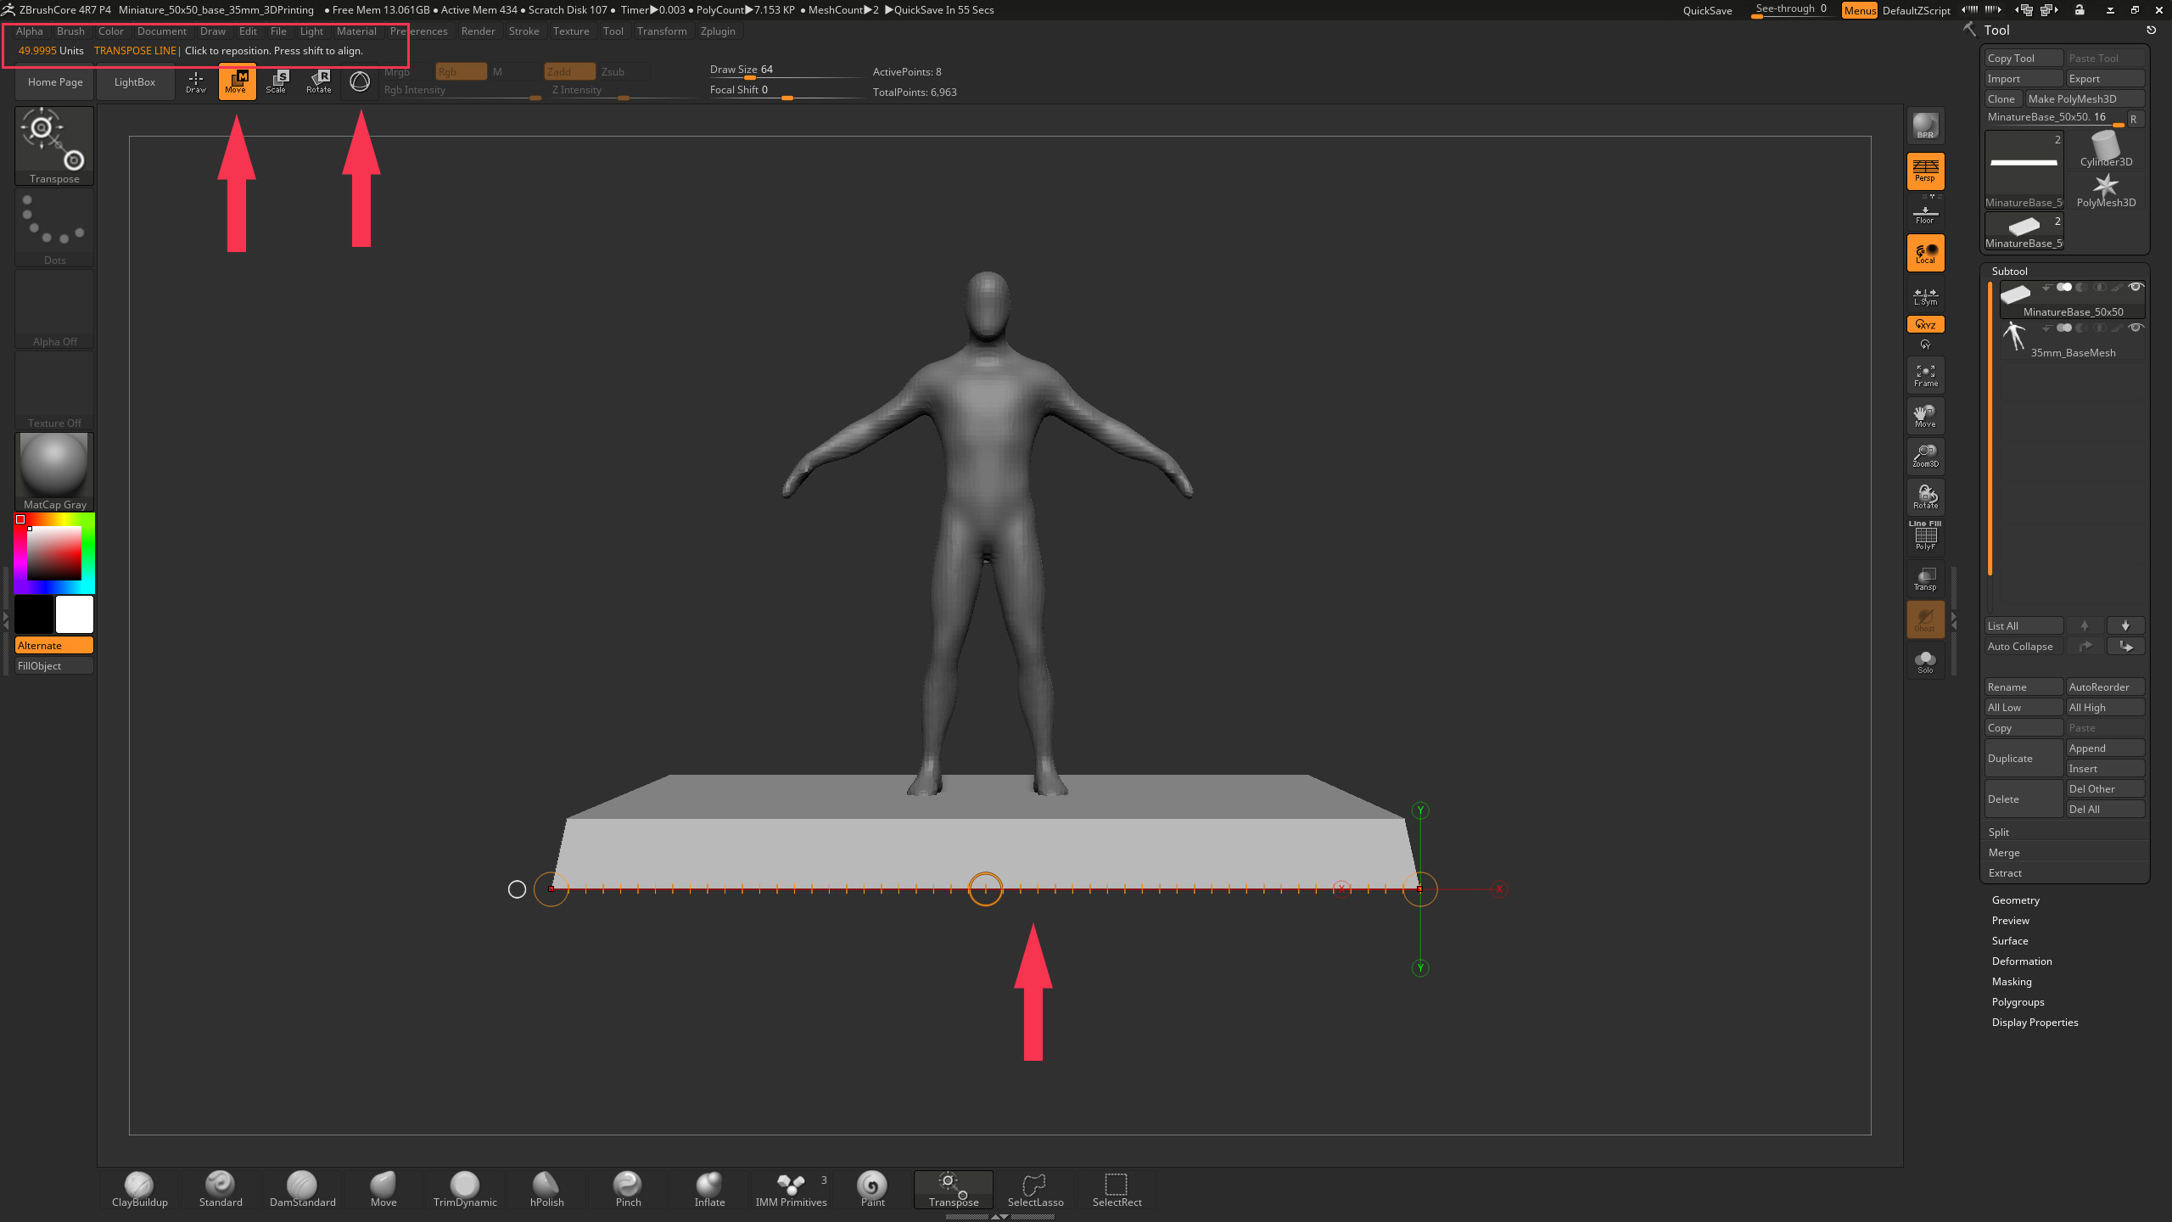Switch to Draw mode
Viewport: 2172px width, 1222px height.
point(196,81)
